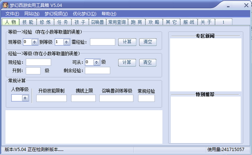Click 清空 in the 等级-->经验 section
This screenshot has width=252, height=155.
pos(148,42)
